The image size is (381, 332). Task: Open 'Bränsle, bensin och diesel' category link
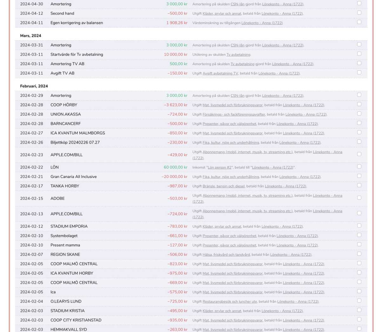[224, 186]
